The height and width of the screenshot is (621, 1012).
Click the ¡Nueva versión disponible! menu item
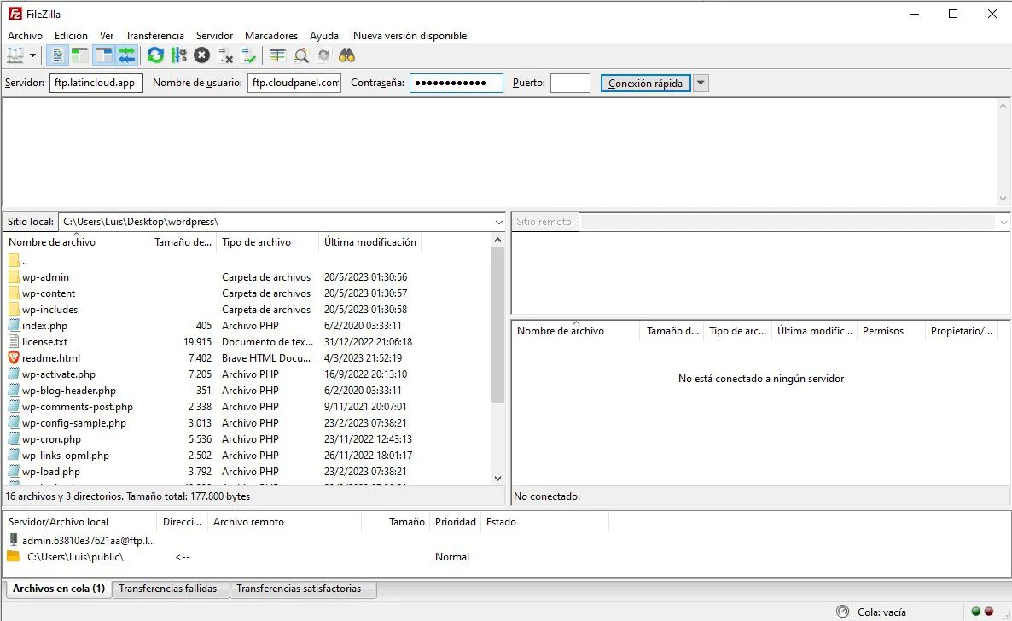click(x=410, y=36)
